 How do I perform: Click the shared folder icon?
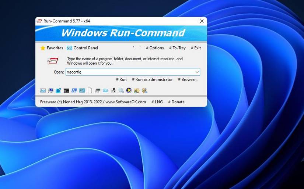[x=137, y=90]
